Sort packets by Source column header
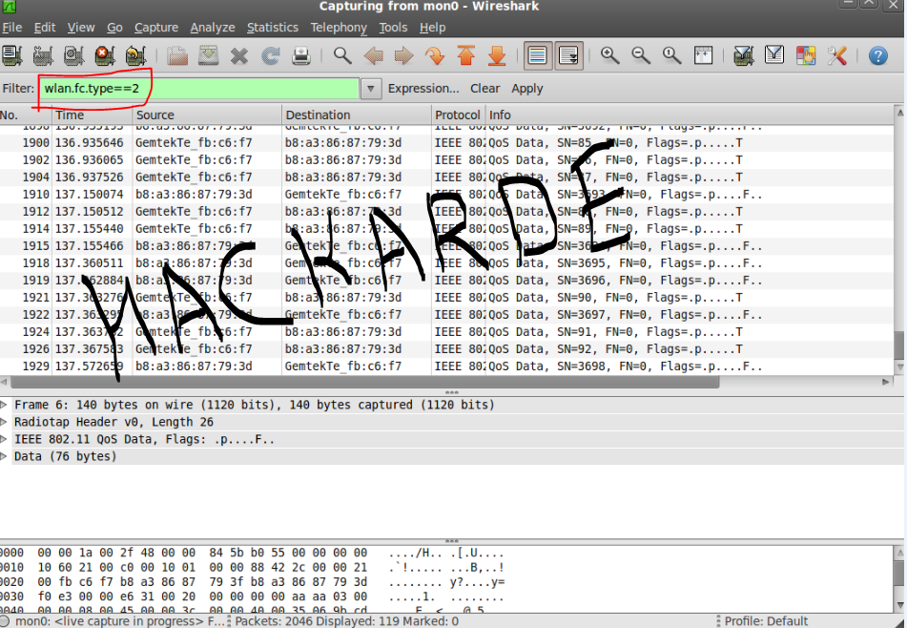The image size is (907, 628). (207, 115)
